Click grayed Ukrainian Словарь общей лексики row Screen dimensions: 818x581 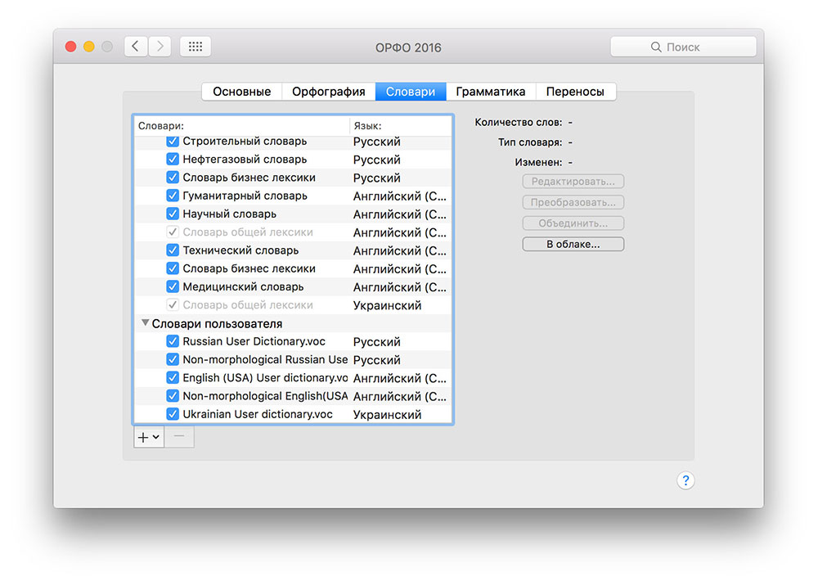pyautogui.click(x=293, y=305)
